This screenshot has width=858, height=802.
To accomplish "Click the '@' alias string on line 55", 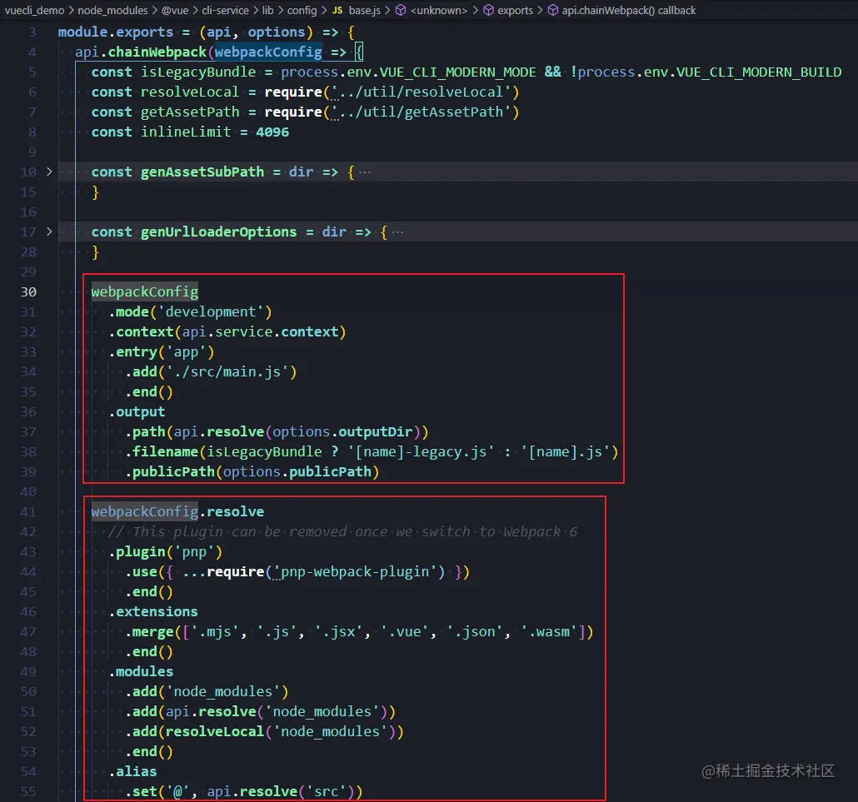I will (x=177, y=792).
